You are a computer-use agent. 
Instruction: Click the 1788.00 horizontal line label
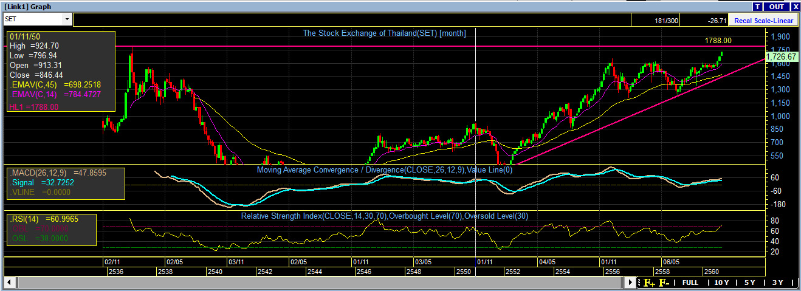click(718, 41)
